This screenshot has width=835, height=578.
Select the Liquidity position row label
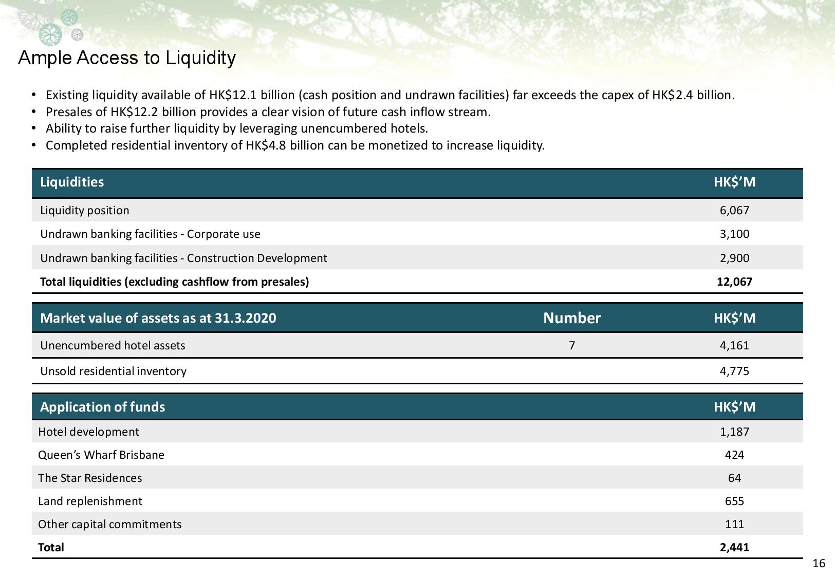[x=85, y=210]
